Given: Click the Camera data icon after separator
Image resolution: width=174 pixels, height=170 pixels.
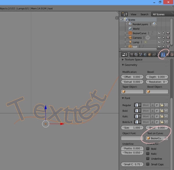Looking at the screenshot, I should (x=148, y=38).
